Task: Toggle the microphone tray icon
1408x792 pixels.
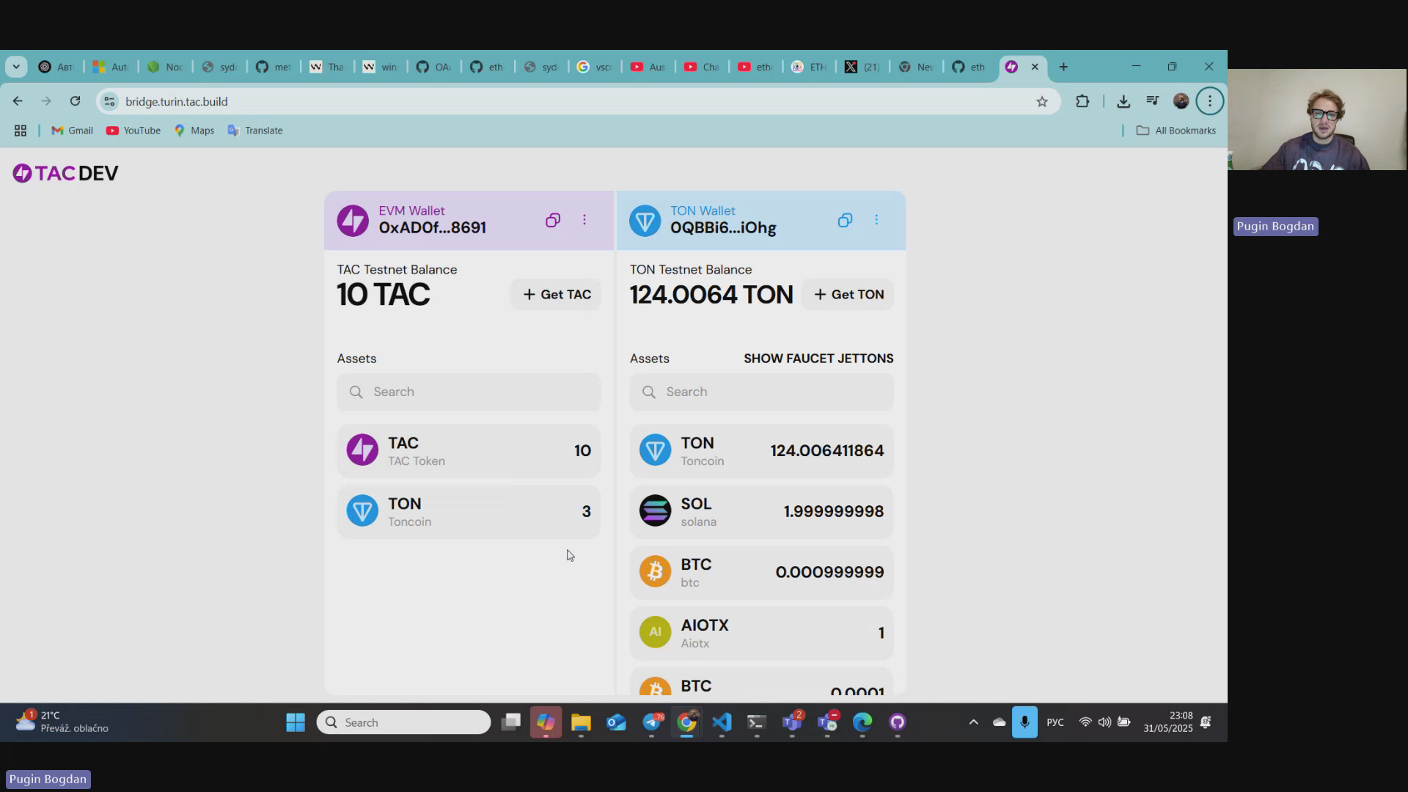Action: tap(1024, 722)
